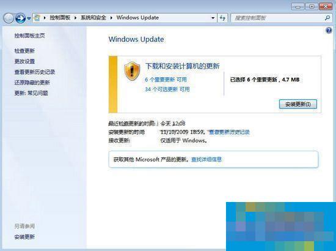Click 还原隐藏的更新 in the sidebar

click(32, 83)
